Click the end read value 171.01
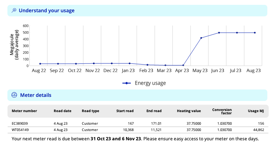Screen dimensions: 274x147 click(156, 124)
